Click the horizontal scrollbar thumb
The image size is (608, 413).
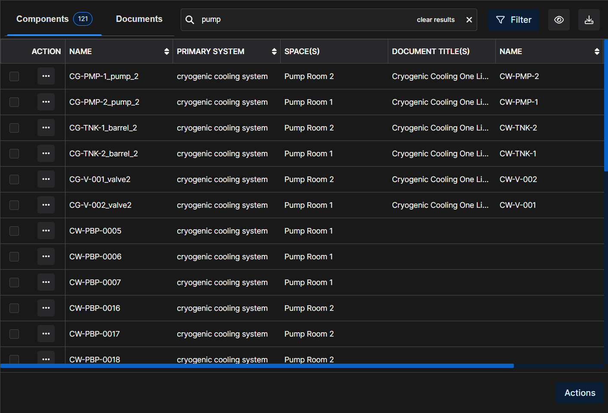[257, 366]
